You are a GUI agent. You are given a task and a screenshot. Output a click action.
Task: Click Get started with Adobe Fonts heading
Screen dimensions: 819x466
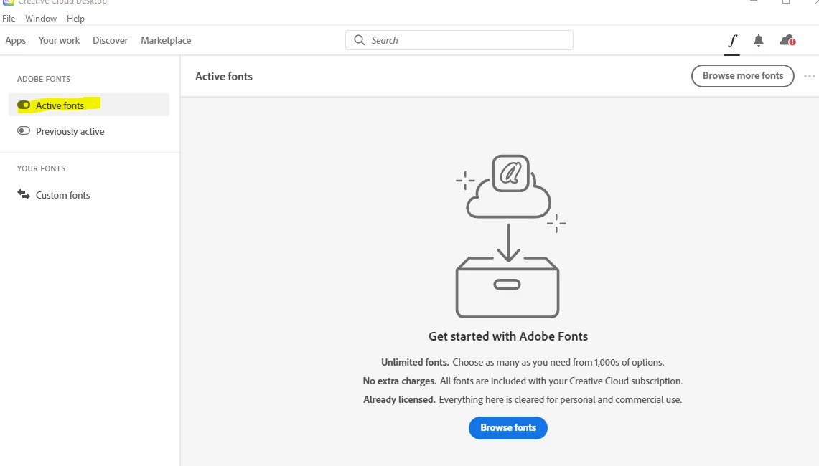click(x=507, y=336)
